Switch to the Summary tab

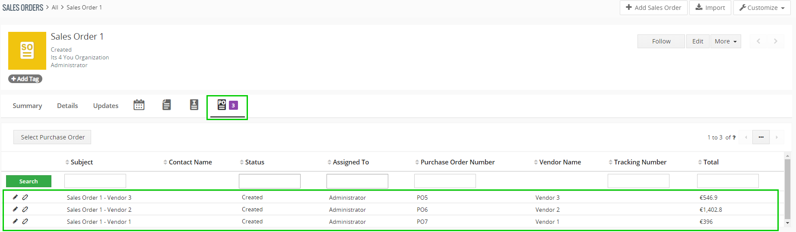27,106
